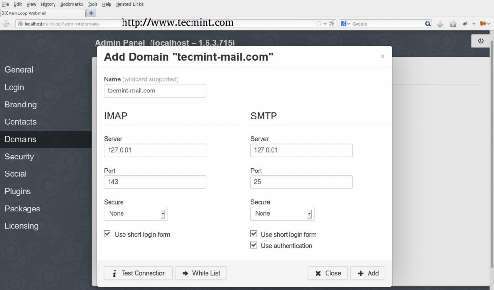This screenshot has height=290, width=494.
Task: Open the Google search engine dropdown
Action: 346,24
